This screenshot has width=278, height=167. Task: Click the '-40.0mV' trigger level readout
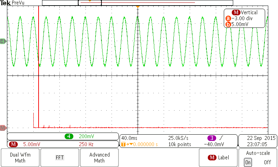click(x=214, y=144)
